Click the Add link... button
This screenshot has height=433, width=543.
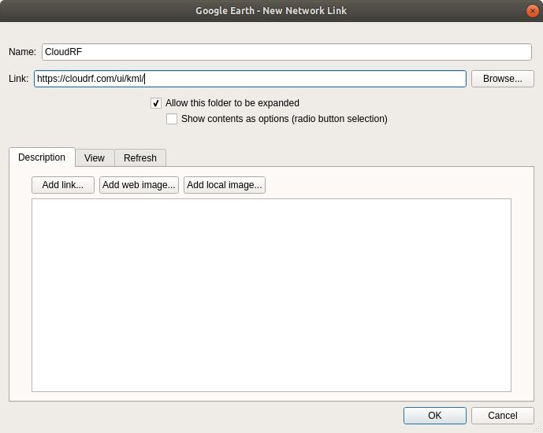[x=63, y=185]
